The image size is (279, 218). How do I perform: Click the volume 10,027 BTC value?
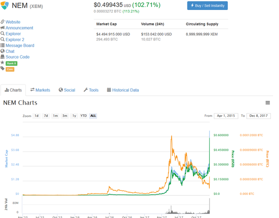point(151,40)
